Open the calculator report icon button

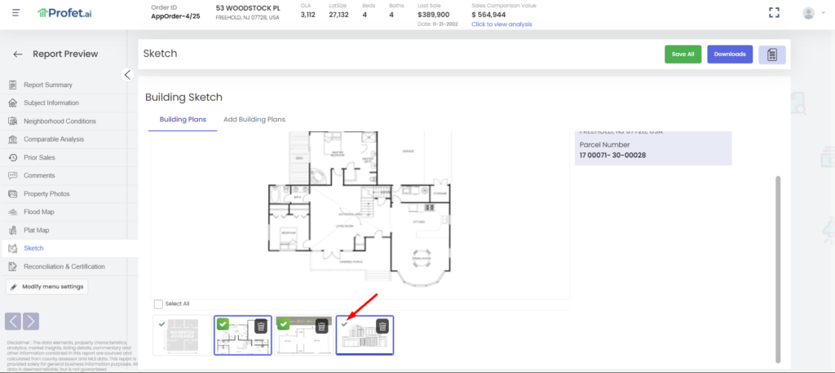point(771,55)
